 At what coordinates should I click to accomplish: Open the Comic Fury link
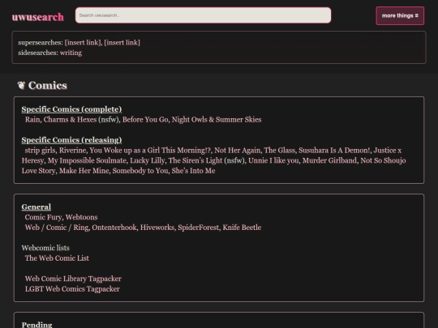[x=43, y=217]
